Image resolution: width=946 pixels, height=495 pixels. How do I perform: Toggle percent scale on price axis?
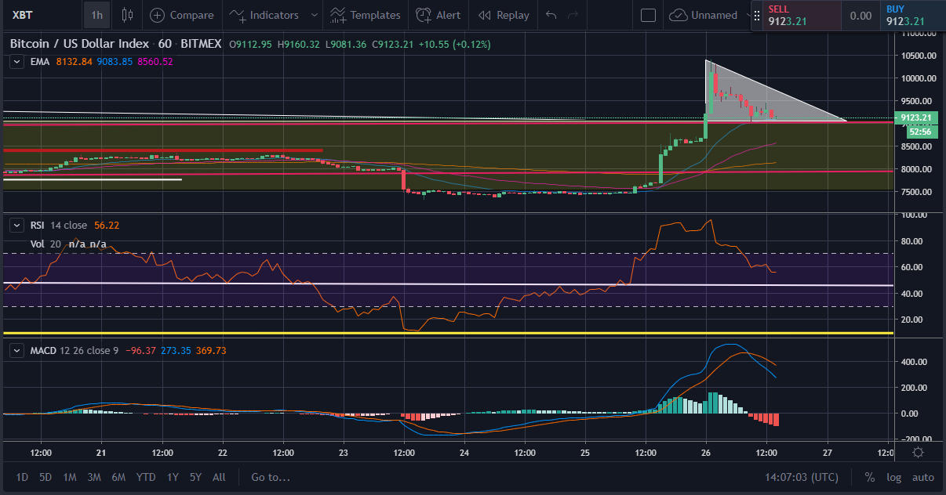click(x=869, y=477)
